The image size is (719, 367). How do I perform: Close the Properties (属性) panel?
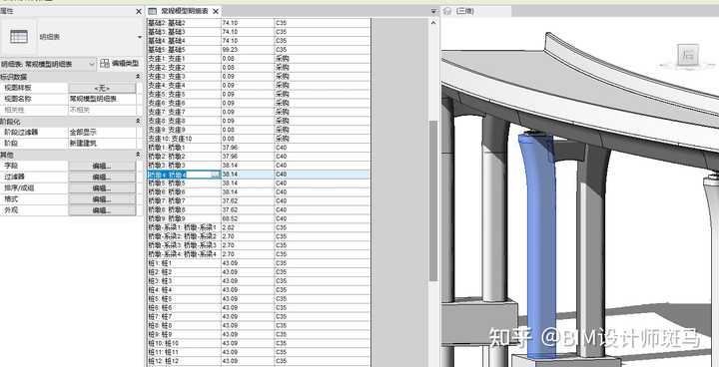click(x=139, y=11)
